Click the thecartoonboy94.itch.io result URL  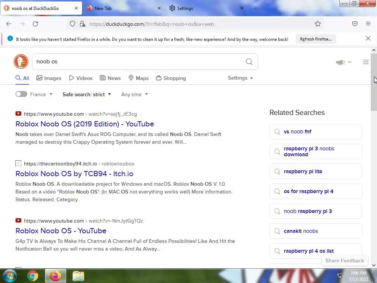click(x=79, y=164)
